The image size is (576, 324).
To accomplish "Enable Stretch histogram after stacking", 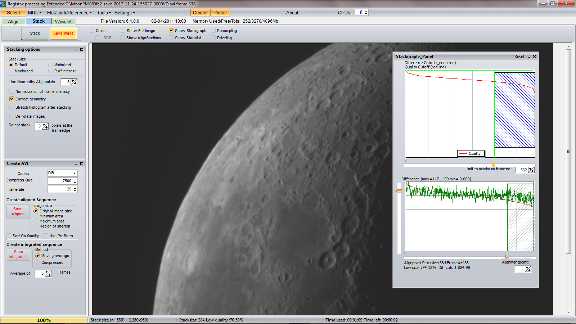I will pos(12,107).
